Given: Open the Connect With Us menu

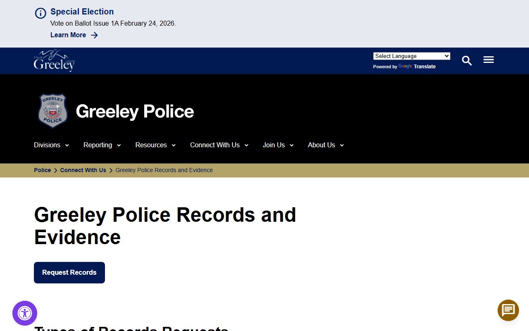Looking at the screenshot, I should [215, 145].
